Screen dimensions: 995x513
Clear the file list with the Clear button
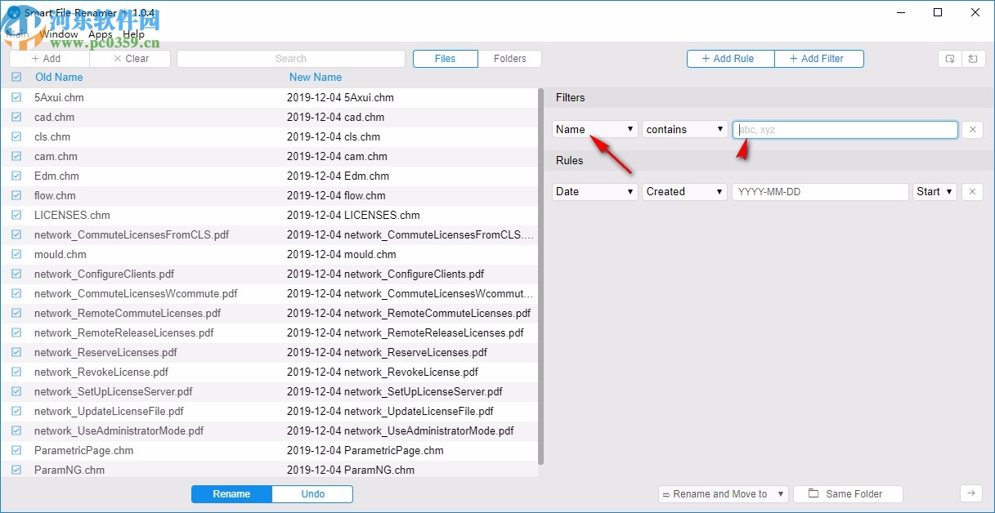tap(130, 58)
